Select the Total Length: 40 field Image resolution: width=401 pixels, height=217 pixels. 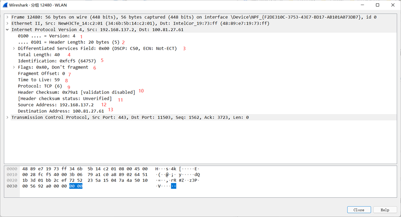(39, 55)
